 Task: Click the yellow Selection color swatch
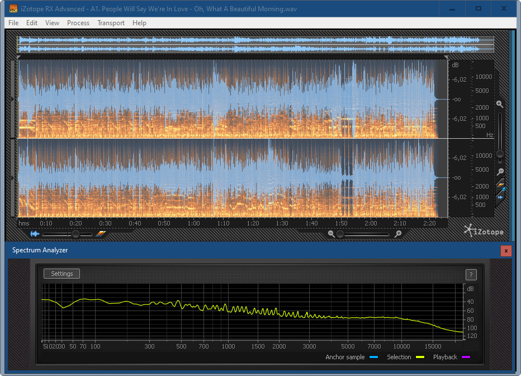click(420, 357)
